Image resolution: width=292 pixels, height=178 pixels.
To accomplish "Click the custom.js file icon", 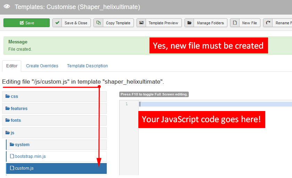I will click(12, 168).
